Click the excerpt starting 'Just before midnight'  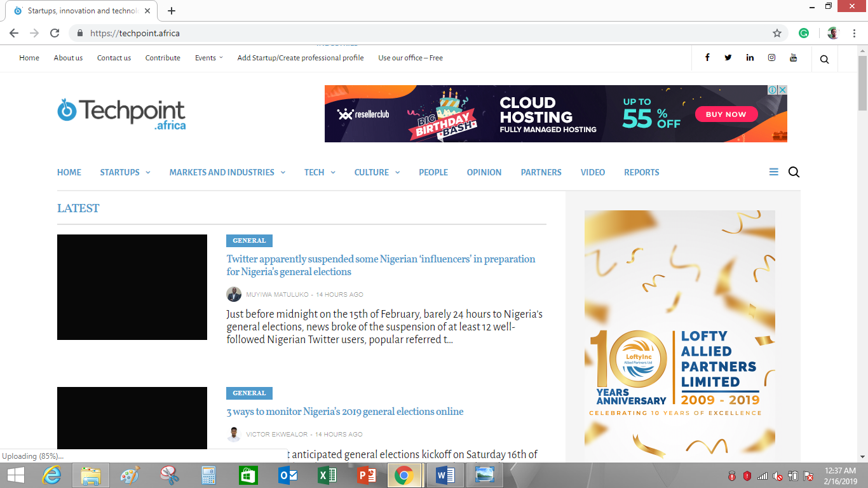(384, 327)
